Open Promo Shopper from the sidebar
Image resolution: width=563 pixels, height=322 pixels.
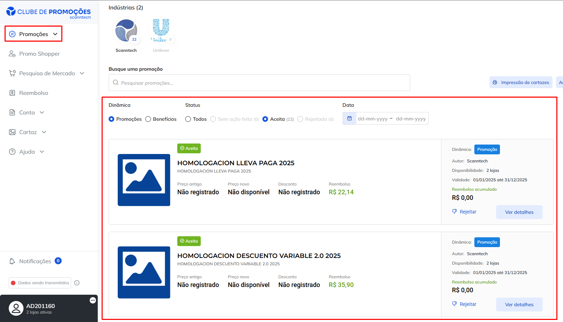[x=39, y=54]
